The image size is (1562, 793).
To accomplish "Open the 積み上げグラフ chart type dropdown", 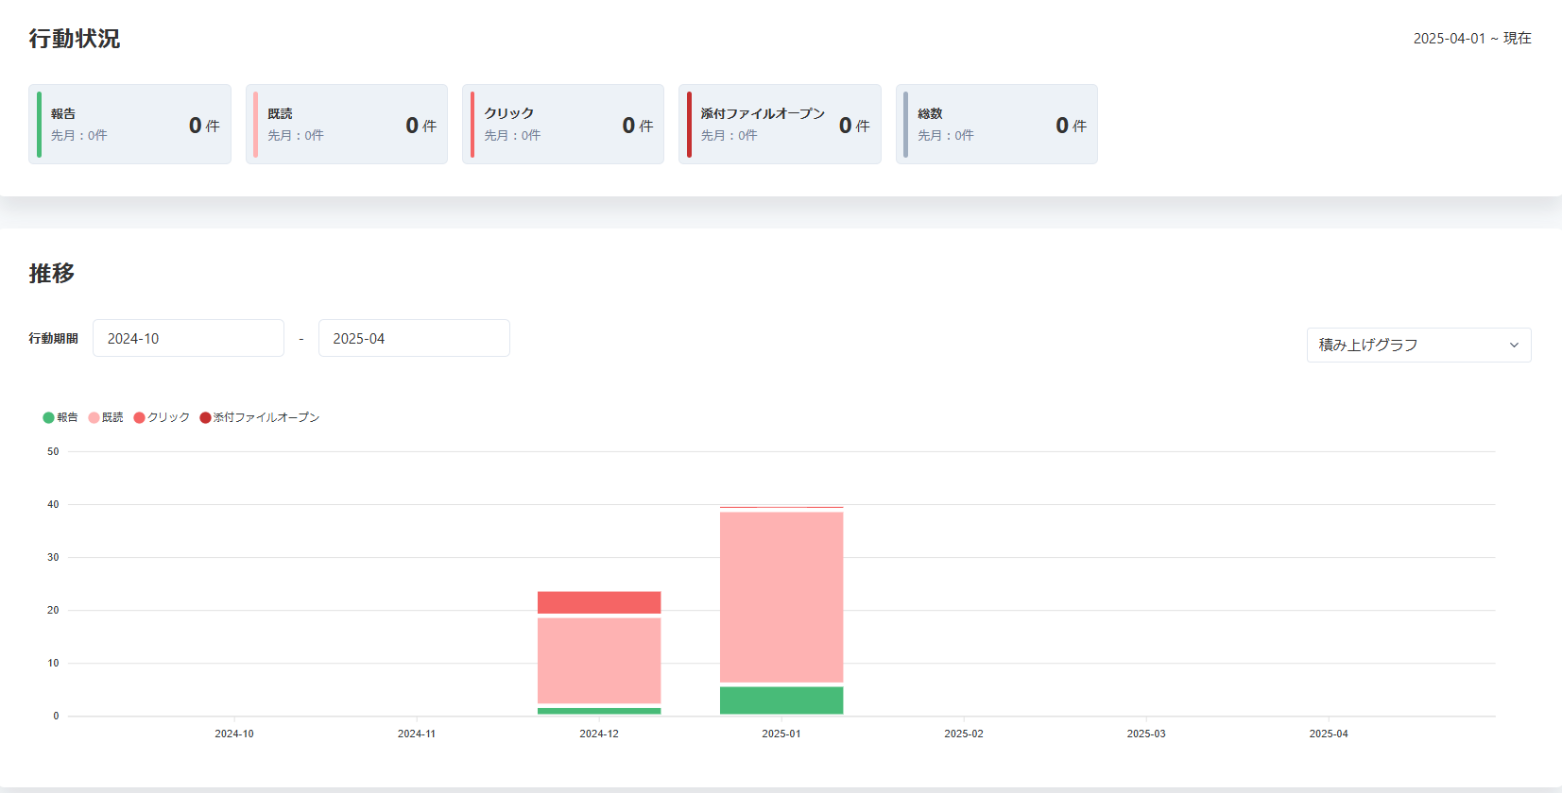I will (x=1417, y=346).
